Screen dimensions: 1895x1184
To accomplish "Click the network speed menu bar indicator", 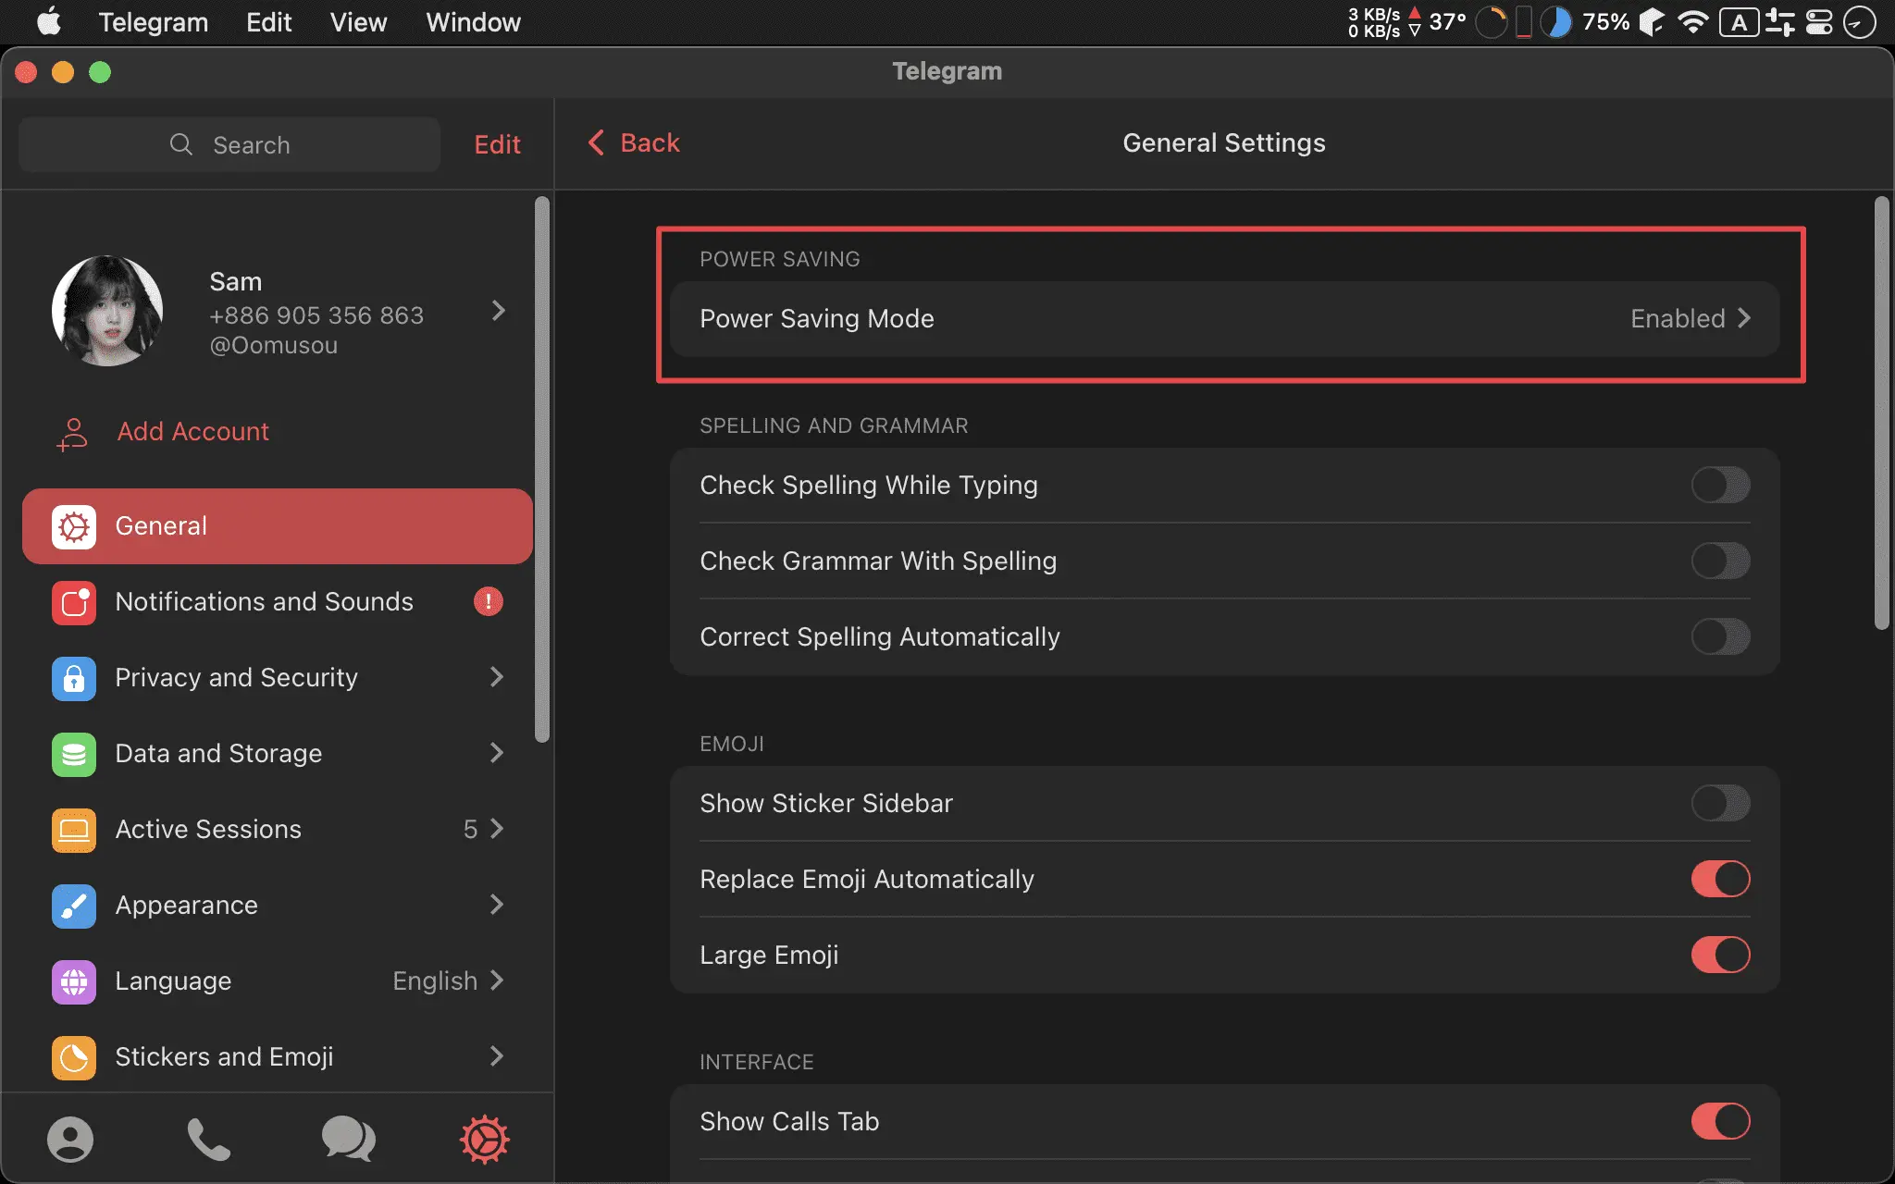I will click(1383, 22).
